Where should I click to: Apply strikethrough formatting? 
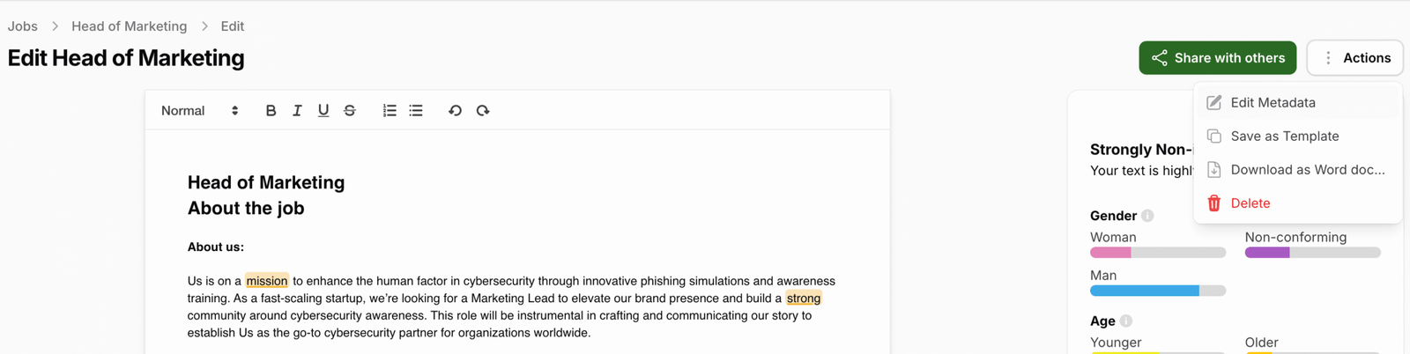click(x=350, y=111)
